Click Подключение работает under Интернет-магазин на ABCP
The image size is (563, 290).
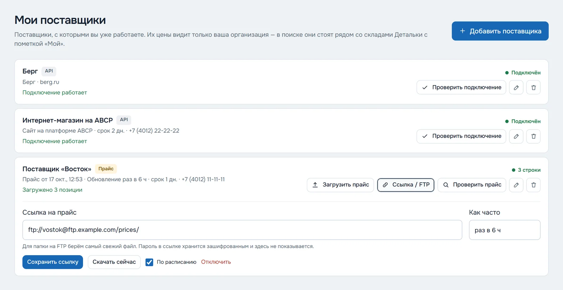pyautogui.click(x=55, y=141)
